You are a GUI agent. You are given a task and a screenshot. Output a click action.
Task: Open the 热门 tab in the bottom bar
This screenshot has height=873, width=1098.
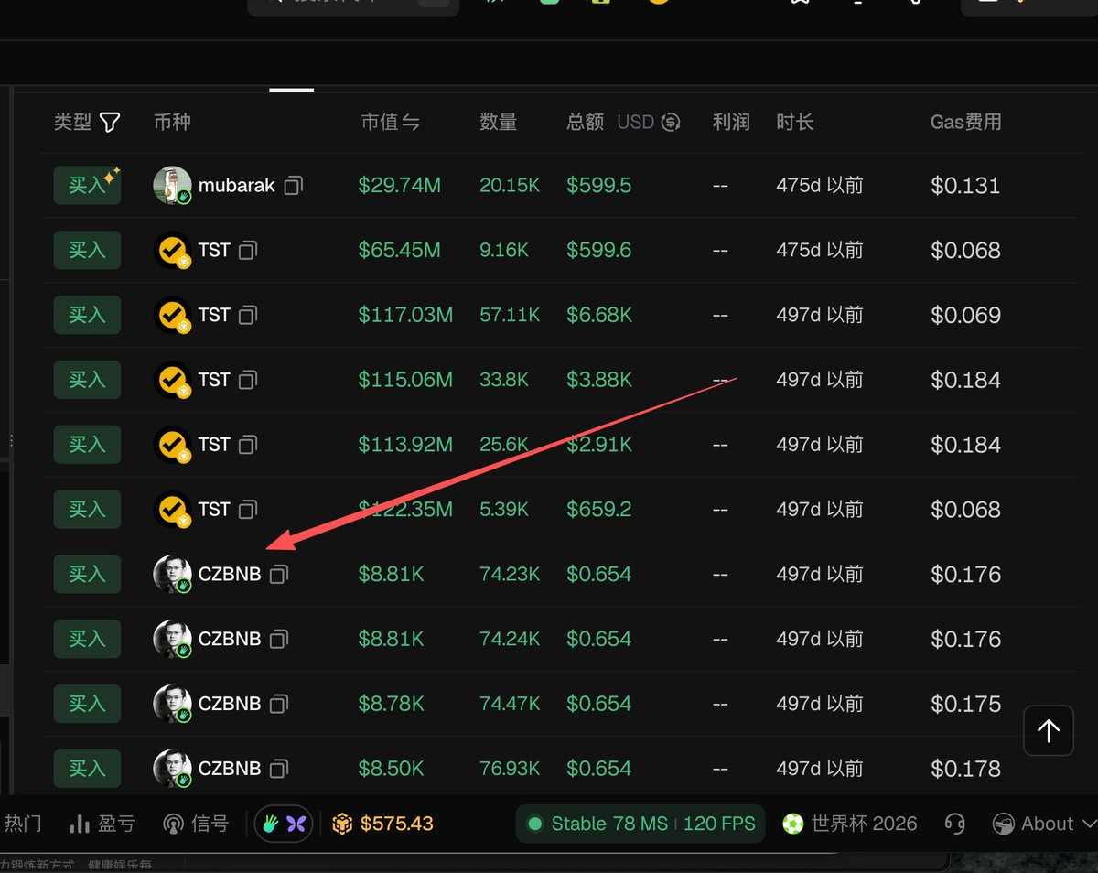click(22, 824)
